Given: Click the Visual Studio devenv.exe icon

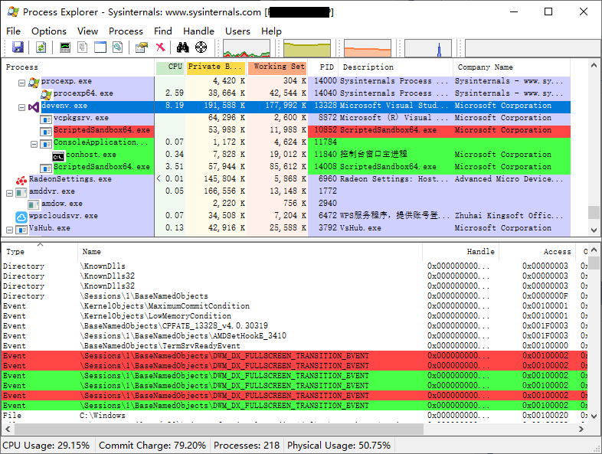Looking at the screenshot, I should coord(34,107).
